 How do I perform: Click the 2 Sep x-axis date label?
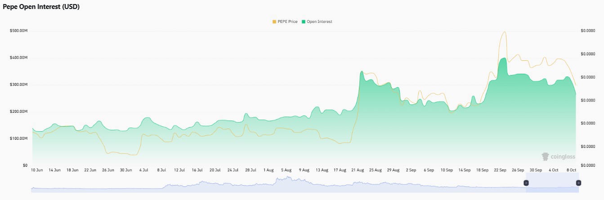click(411, 170)
